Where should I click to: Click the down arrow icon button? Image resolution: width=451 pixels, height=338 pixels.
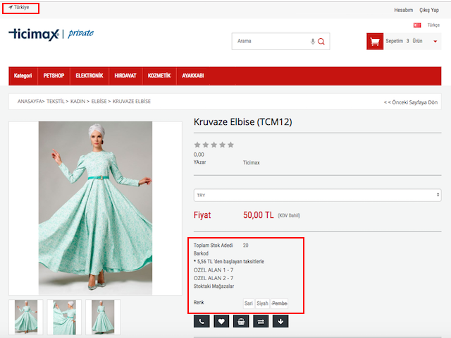(x=282, y=322)
